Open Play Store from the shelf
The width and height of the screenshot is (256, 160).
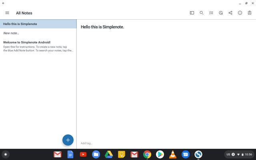tap(160, 154)
